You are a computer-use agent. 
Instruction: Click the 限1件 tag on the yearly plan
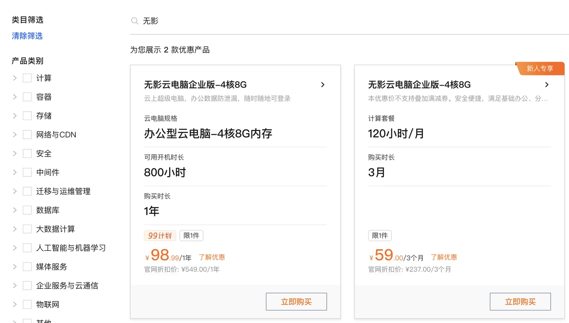tap(191, 235)
